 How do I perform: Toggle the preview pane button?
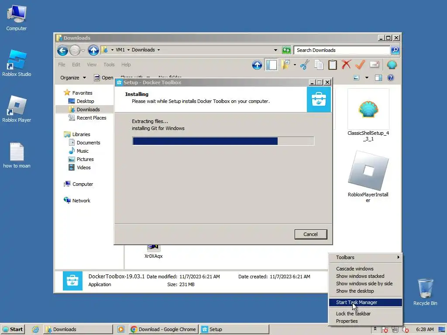pyautogui.click(x=378, y=78)
